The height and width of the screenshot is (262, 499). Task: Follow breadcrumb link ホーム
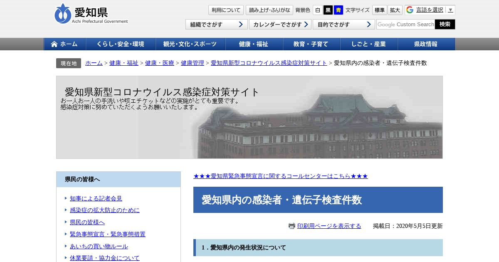pyautogui.click(x=94, y=63)
